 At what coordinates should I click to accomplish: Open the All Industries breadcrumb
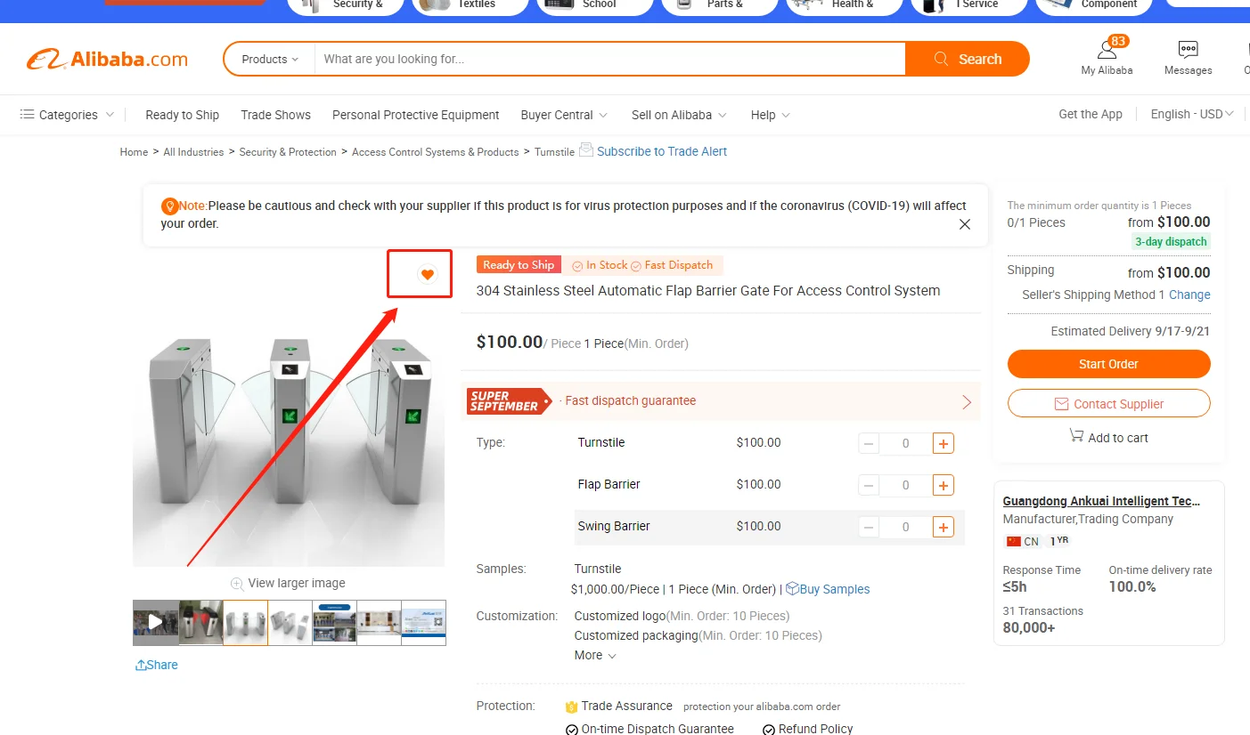(193, 152)
